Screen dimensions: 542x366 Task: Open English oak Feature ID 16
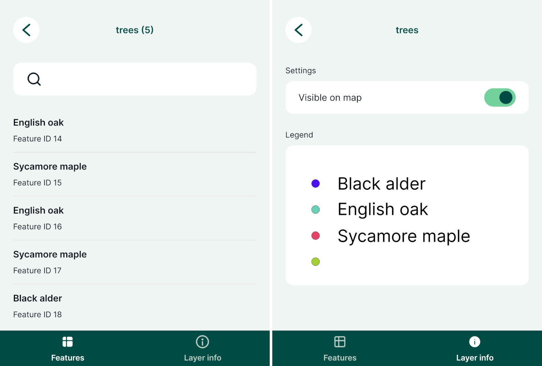[135, 218]
